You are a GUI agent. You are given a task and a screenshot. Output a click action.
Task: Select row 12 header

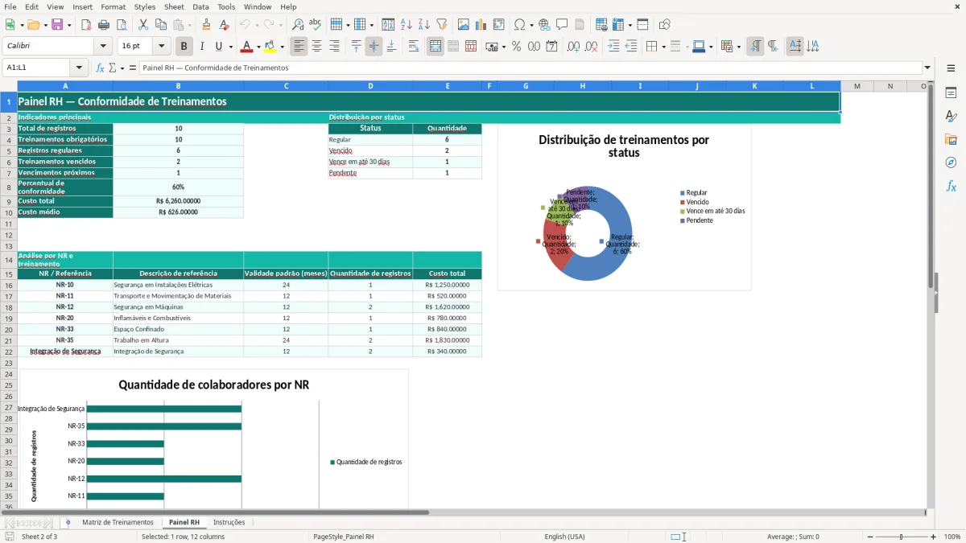9,235
